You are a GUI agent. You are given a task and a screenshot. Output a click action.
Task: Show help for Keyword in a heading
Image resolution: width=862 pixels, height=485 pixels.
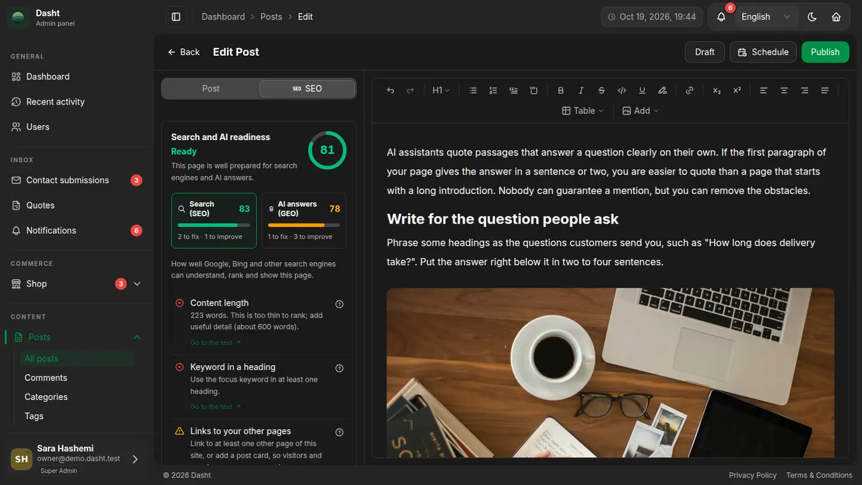pyautogui.click(x=339, y=368)
